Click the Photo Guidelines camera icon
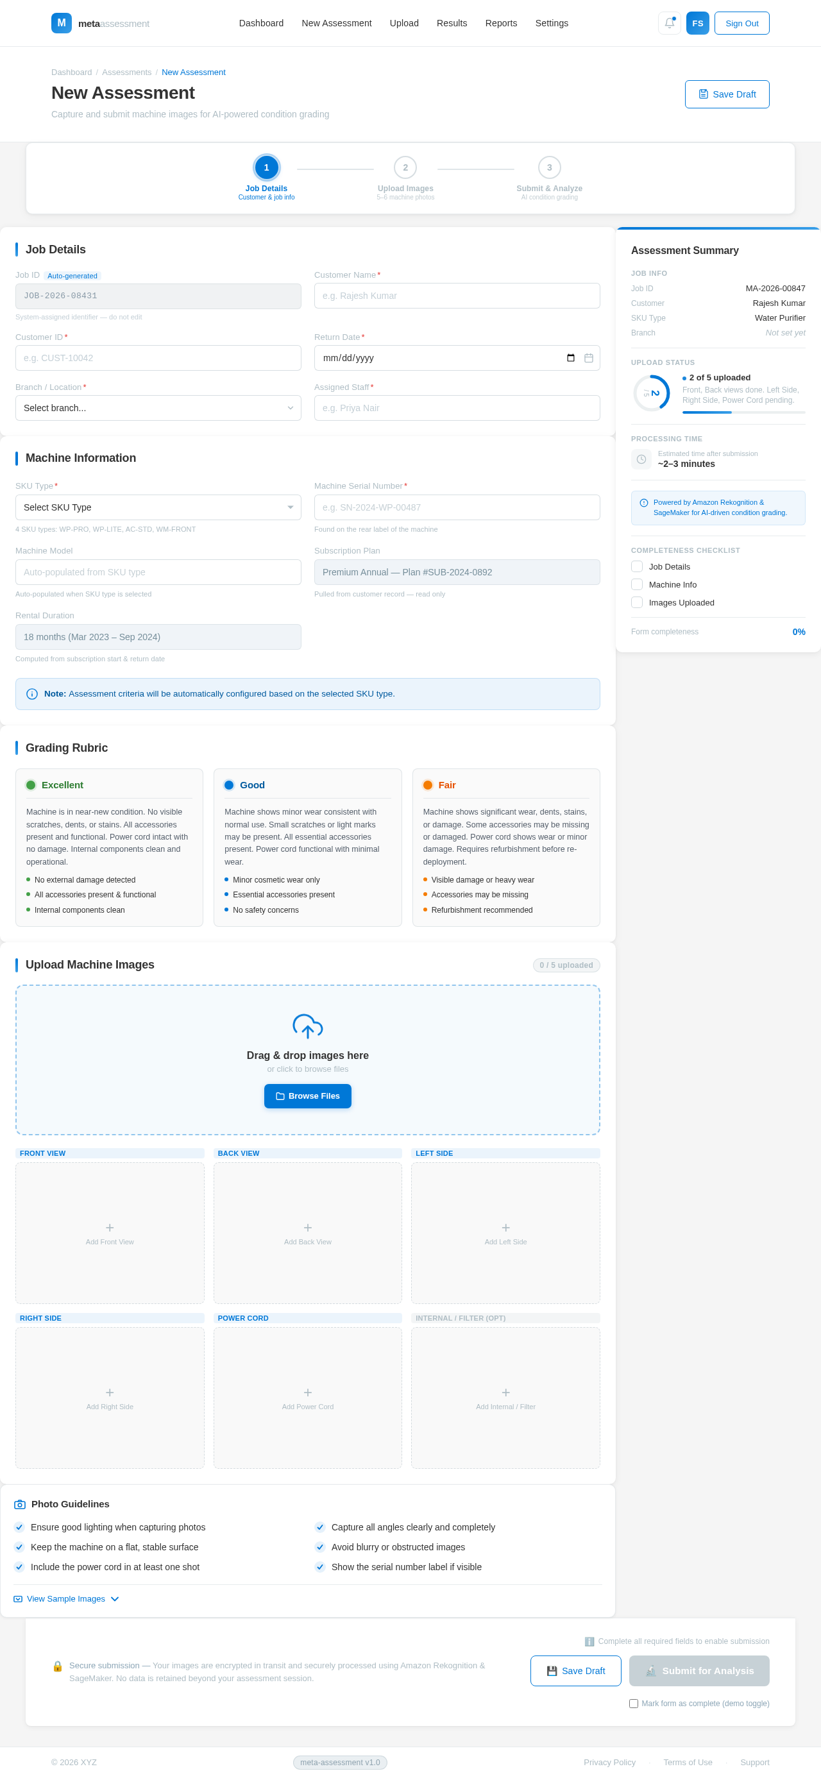 pos(20,1504)
